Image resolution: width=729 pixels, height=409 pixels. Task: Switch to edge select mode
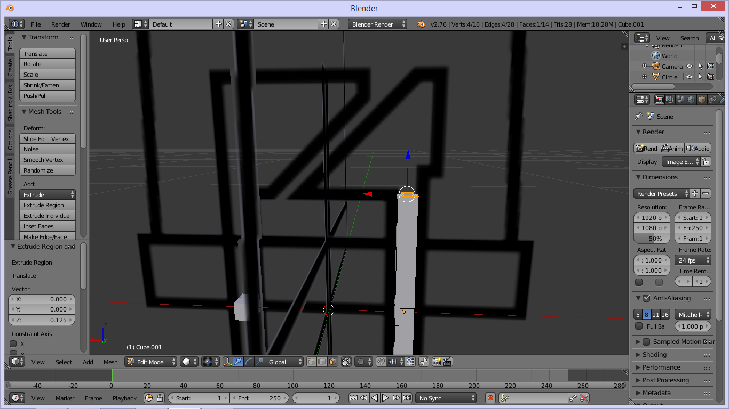[322, 362]
